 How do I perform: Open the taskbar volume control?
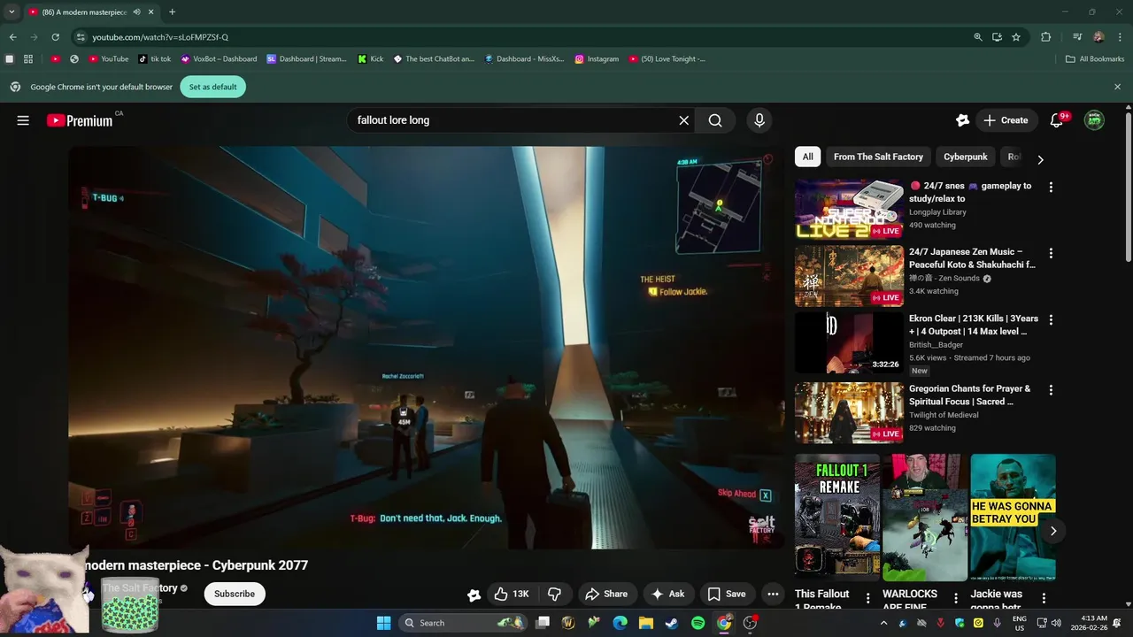coord(1055,623)
